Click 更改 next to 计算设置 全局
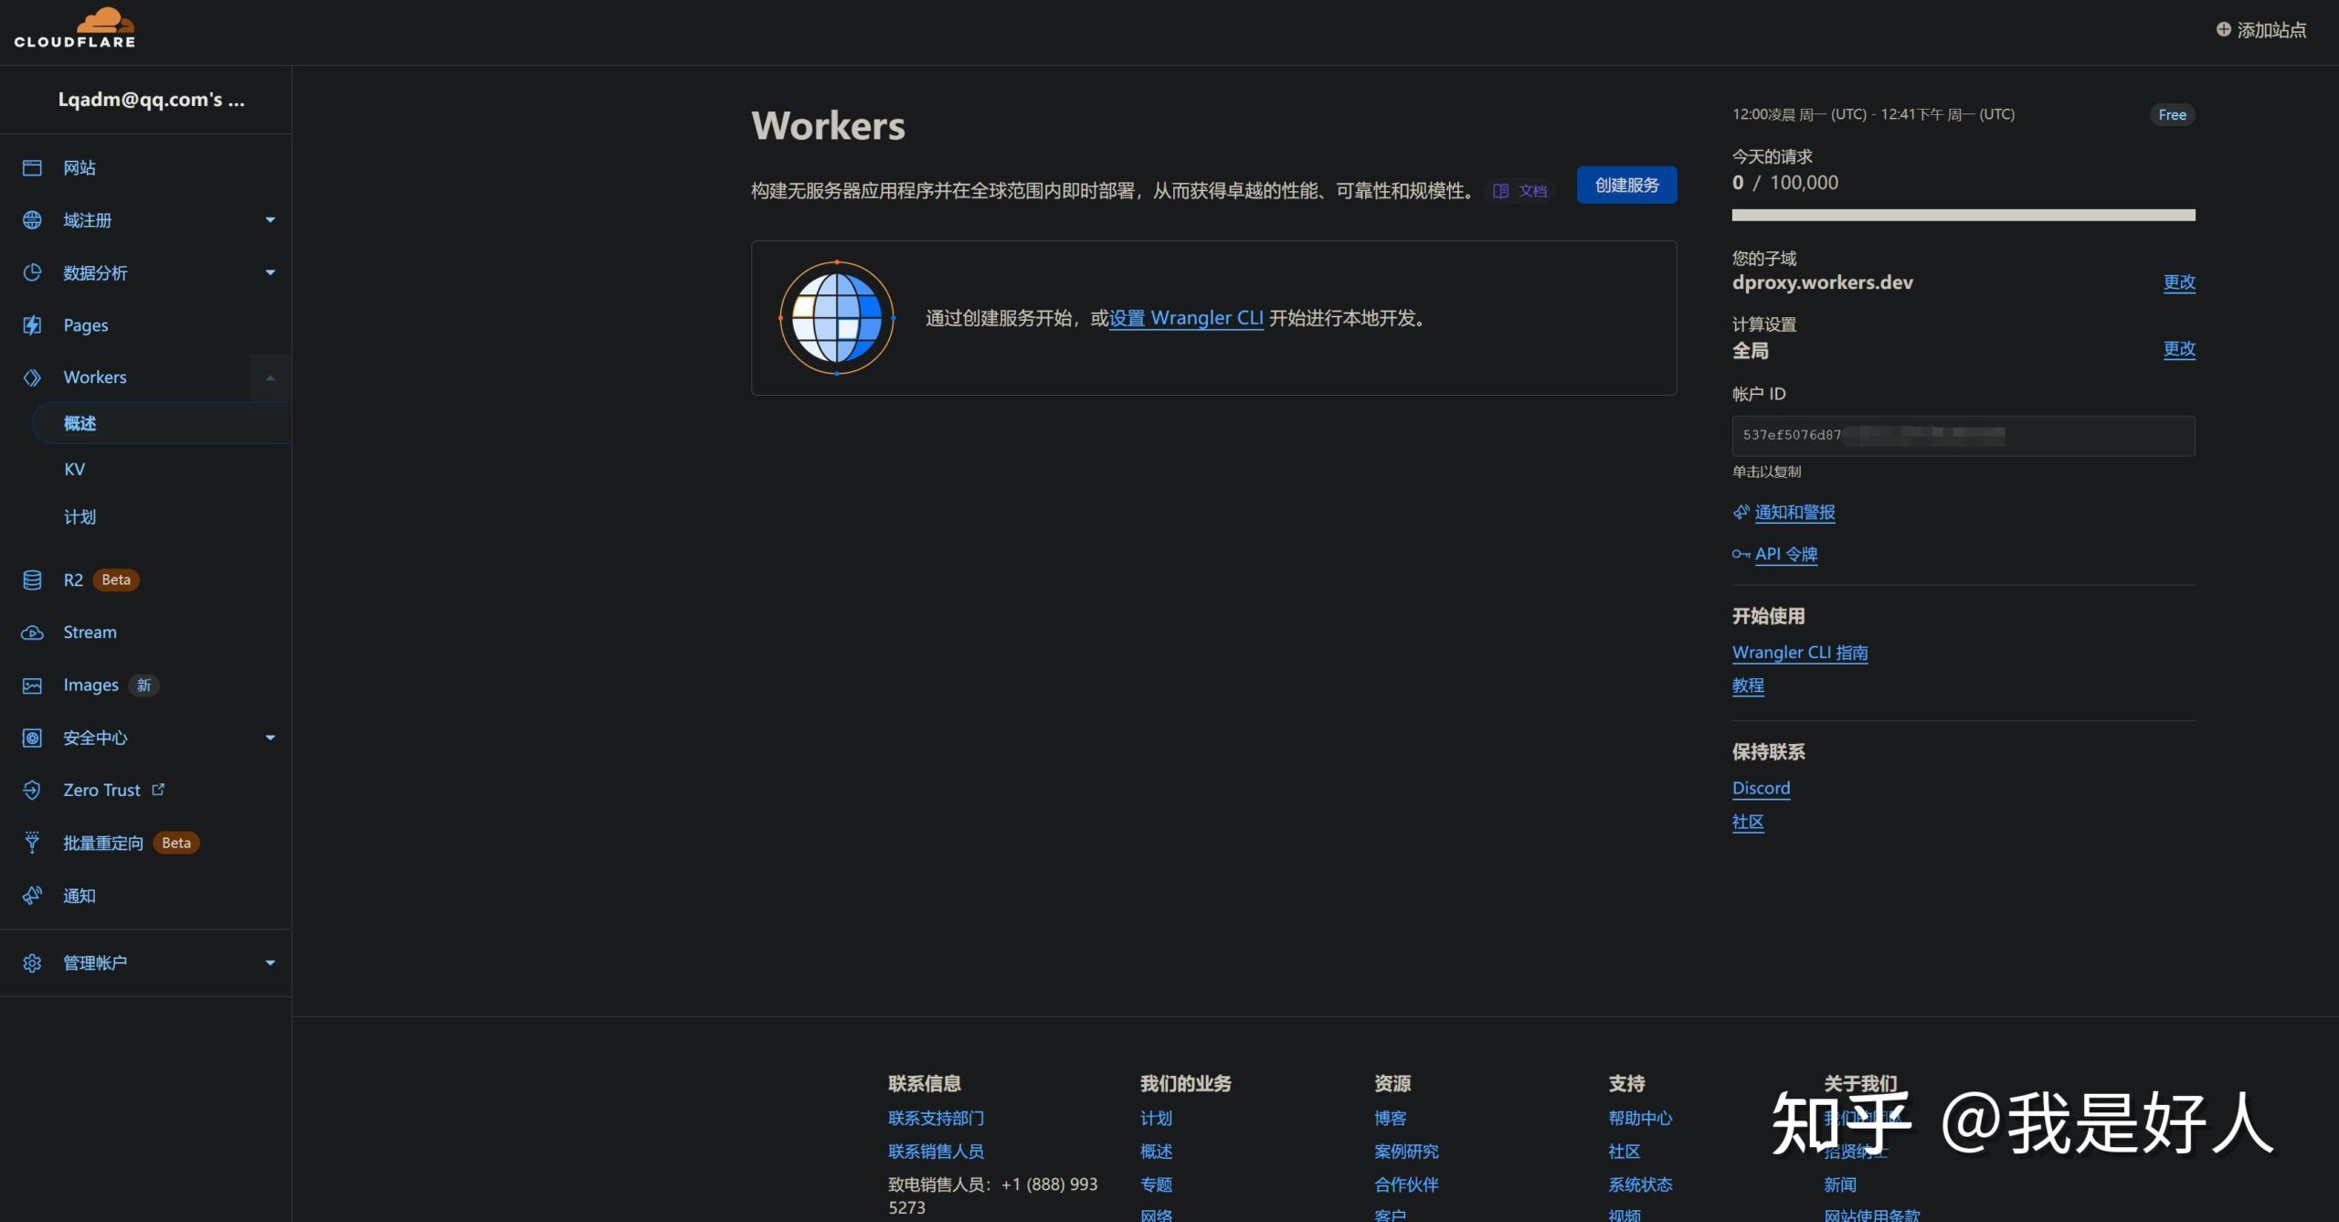Viewport: 2339px width, 1222px height. 2179,349
